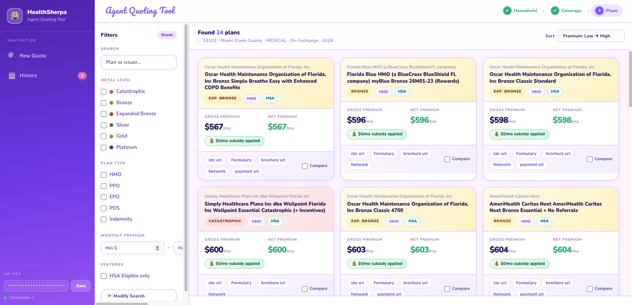Filter by PPO plan type
632x305 pixels.
pos(103,186)
